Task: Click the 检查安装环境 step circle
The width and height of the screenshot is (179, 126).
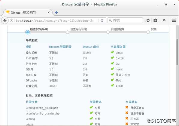Action: pos(28,32)
